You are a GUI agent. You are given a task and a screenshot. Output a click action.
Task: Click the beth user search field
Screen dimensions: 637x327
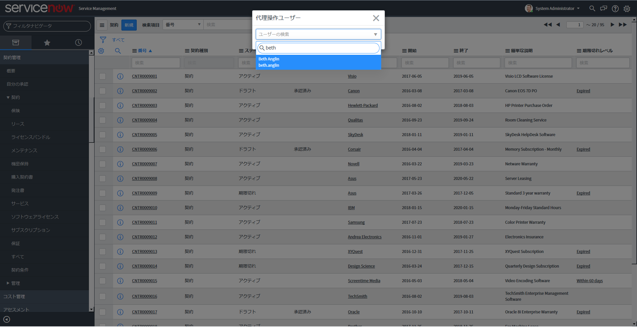318,48
